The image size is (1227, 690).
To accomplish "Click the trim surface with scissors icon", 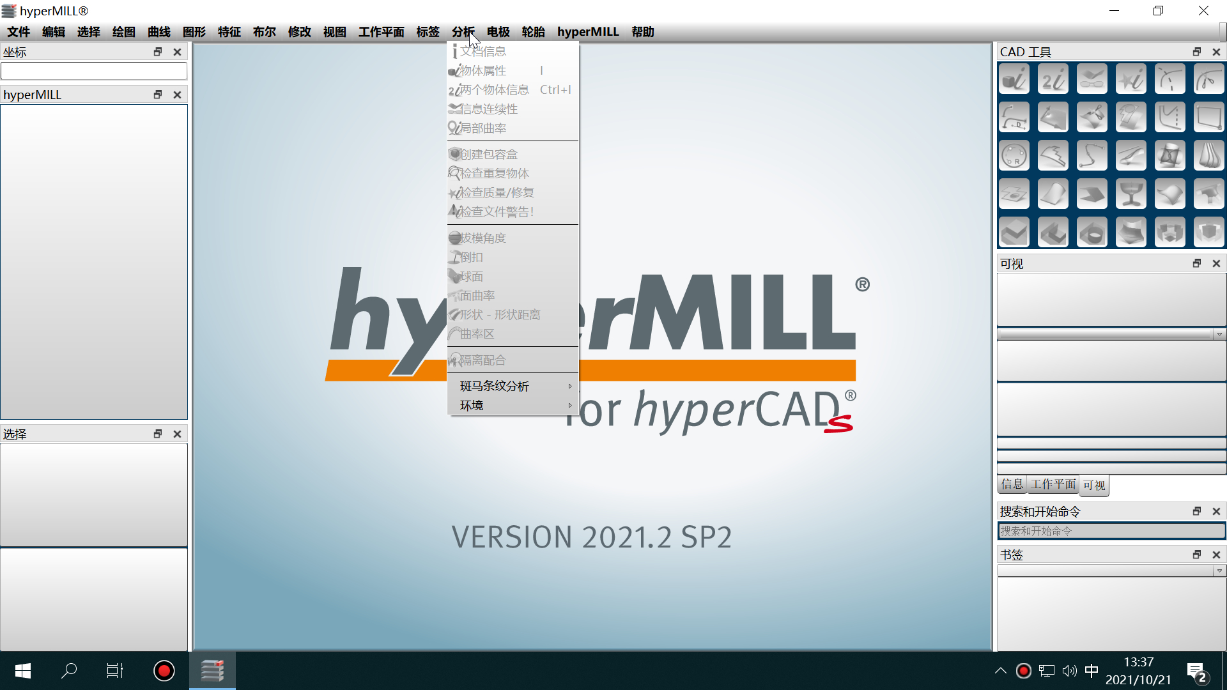I will click(x=1092, y=118).
